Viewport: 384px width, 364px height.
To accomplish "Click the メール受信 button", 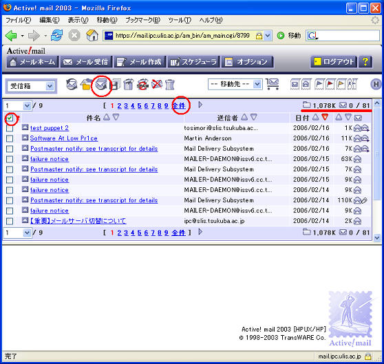I will coord(86,62).
